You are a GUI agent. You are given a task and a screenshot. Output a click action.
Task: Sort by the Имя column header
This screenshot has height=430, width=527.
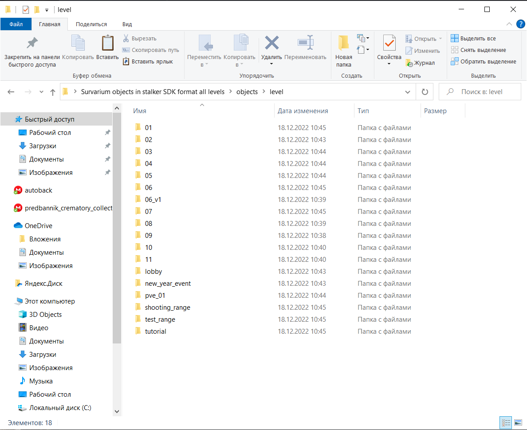pyautogui.click(x=202, y=111)
